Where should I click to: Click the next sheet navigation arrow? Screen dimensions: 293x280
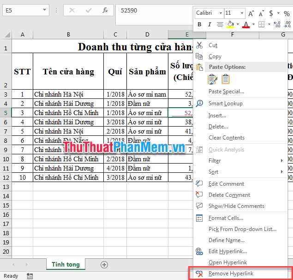27,264
